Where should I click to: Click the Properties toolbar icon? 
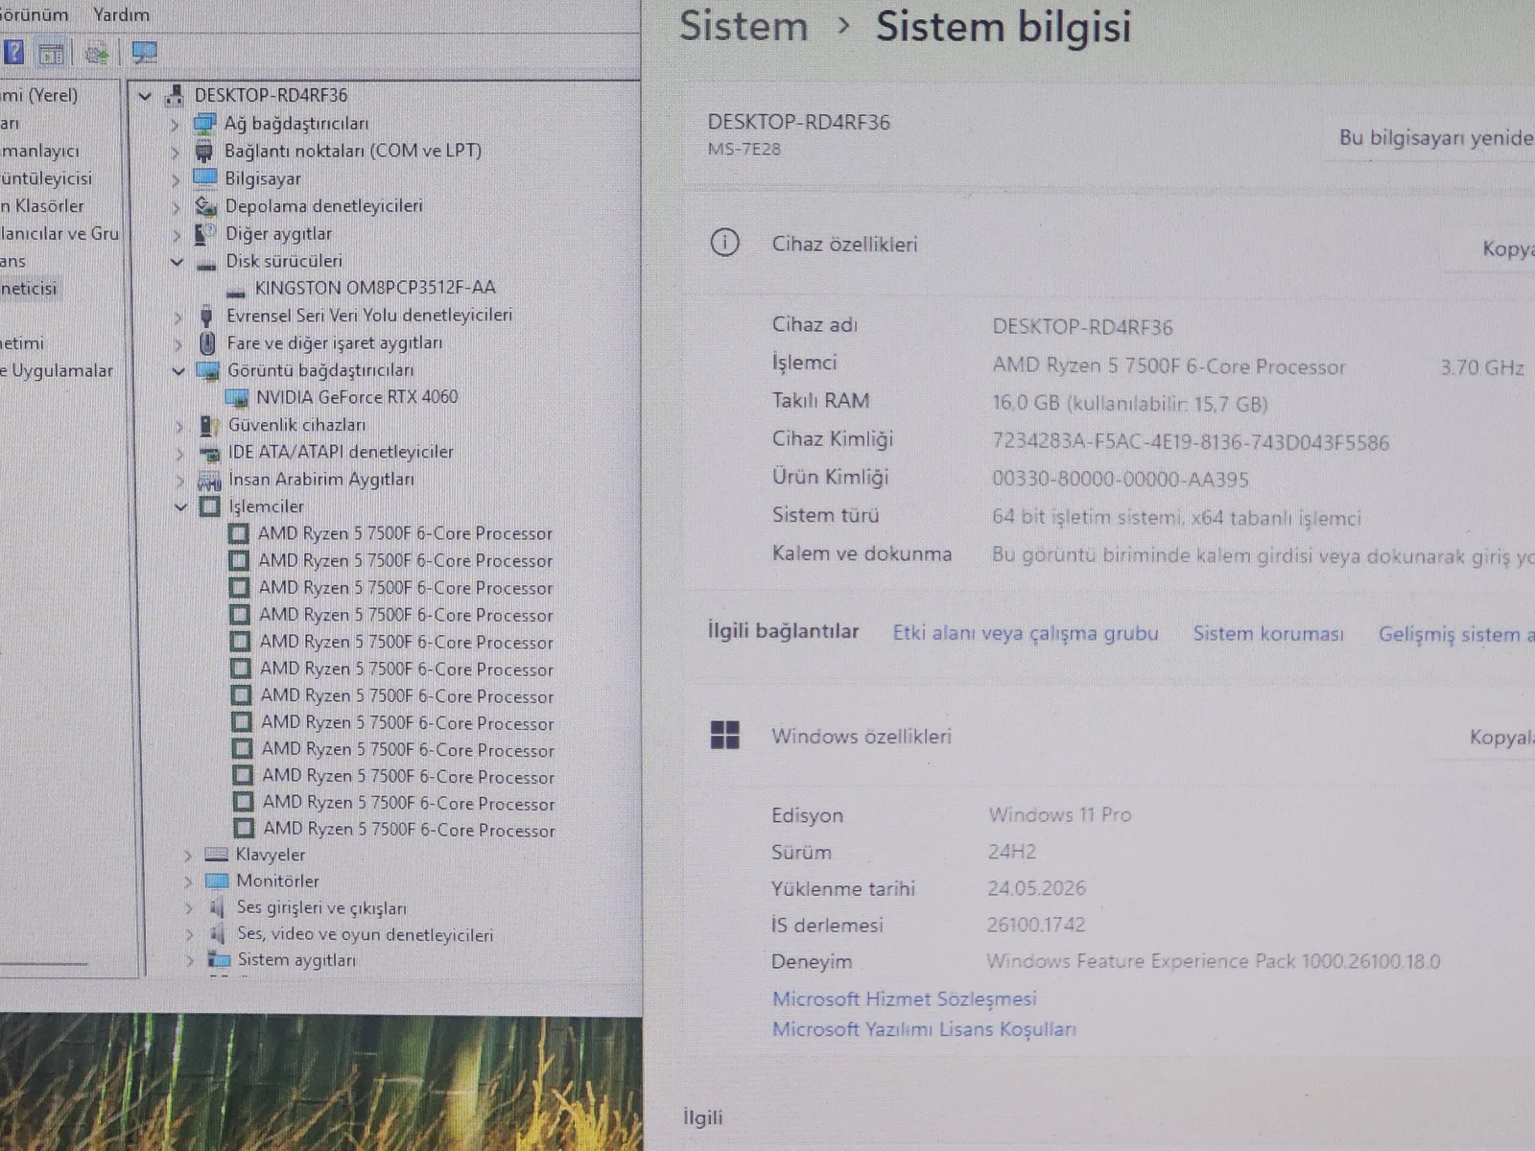click(52, 54)
